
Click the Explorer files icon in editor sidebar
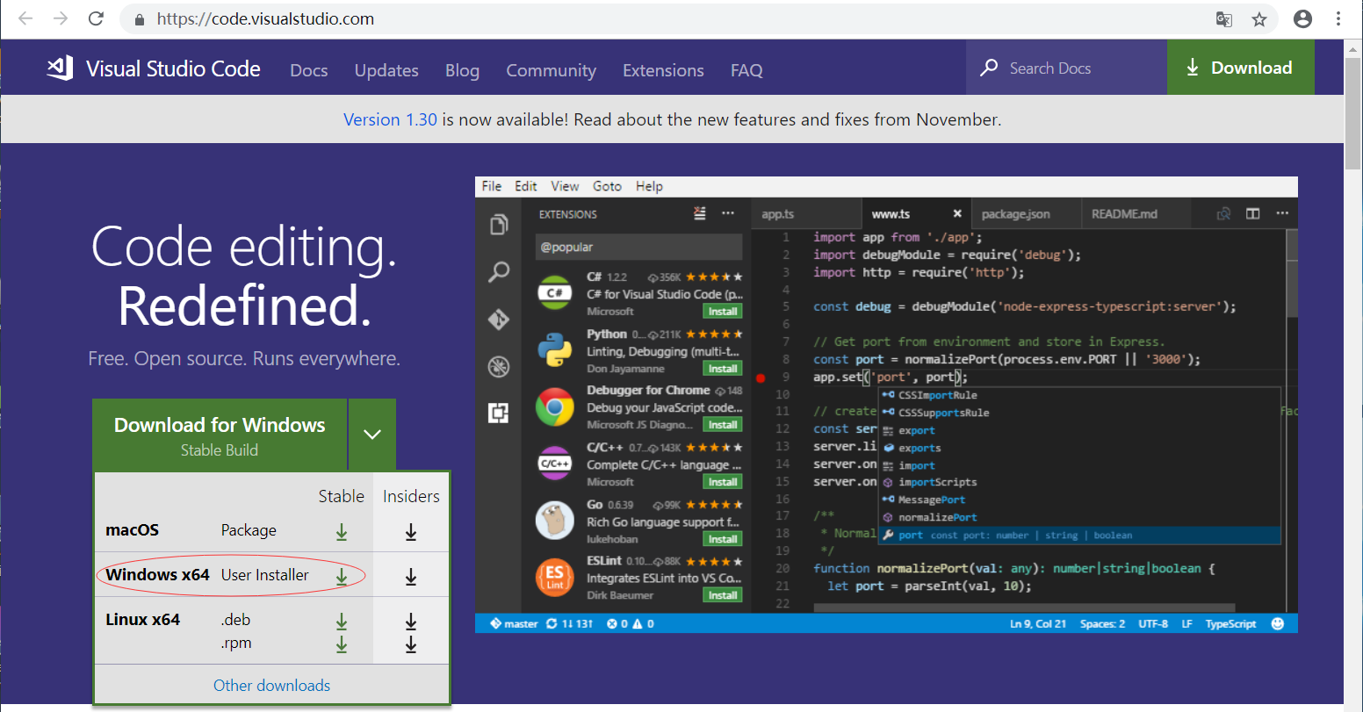pos(499,226)
